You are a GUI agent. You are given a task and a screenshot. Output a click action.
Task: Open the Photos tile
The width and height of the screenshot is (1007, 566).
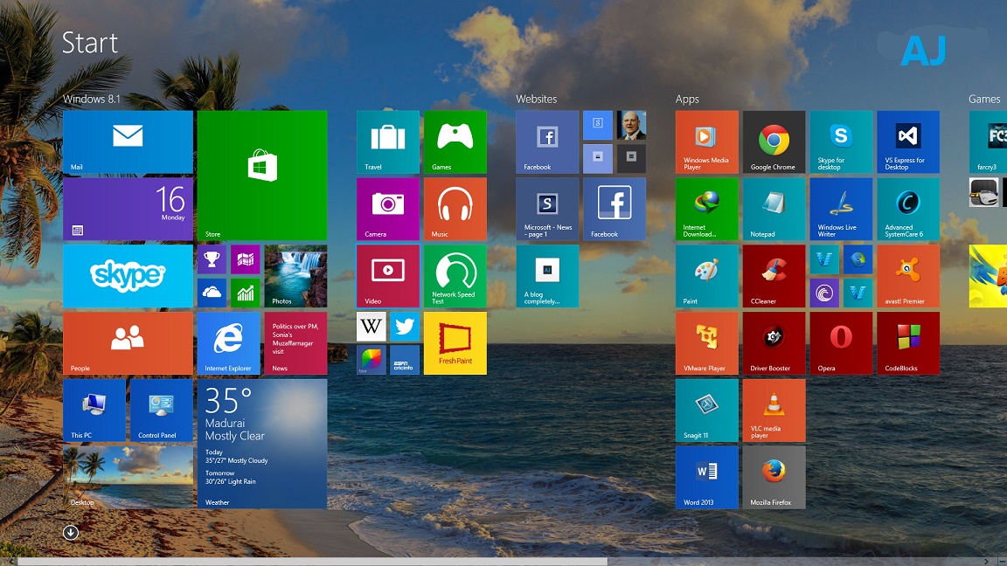pos(295,276)
